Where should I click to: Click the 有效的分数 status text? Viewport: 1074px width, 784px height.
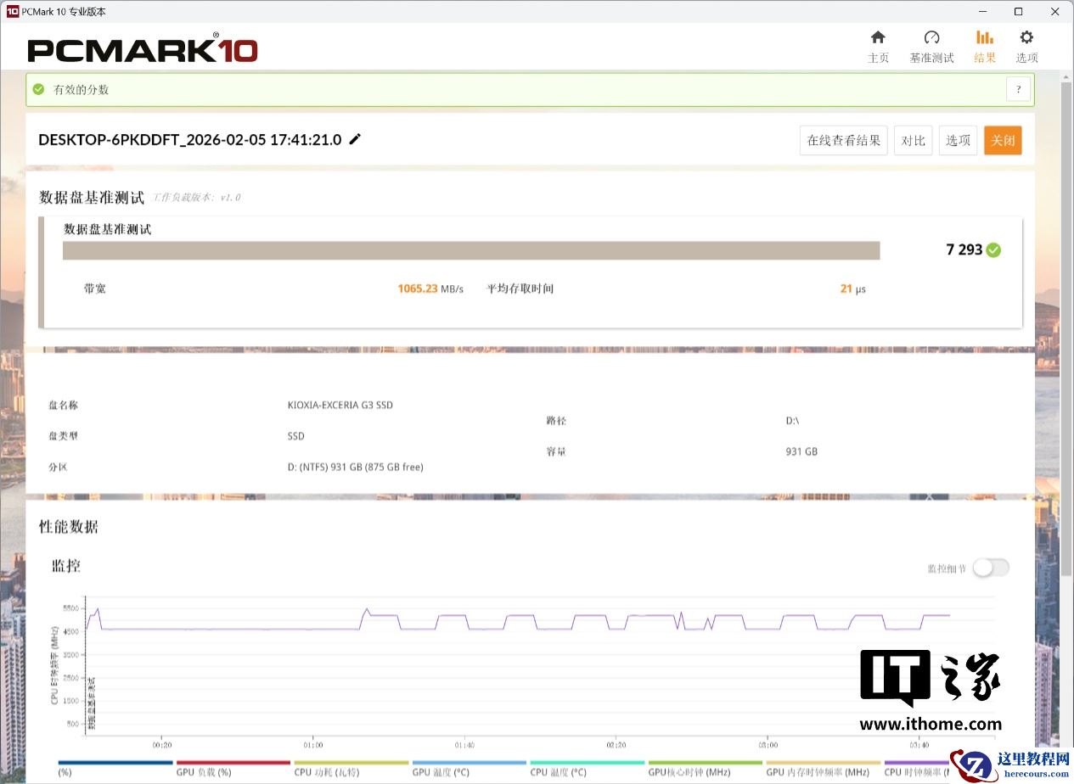point(82,90)
